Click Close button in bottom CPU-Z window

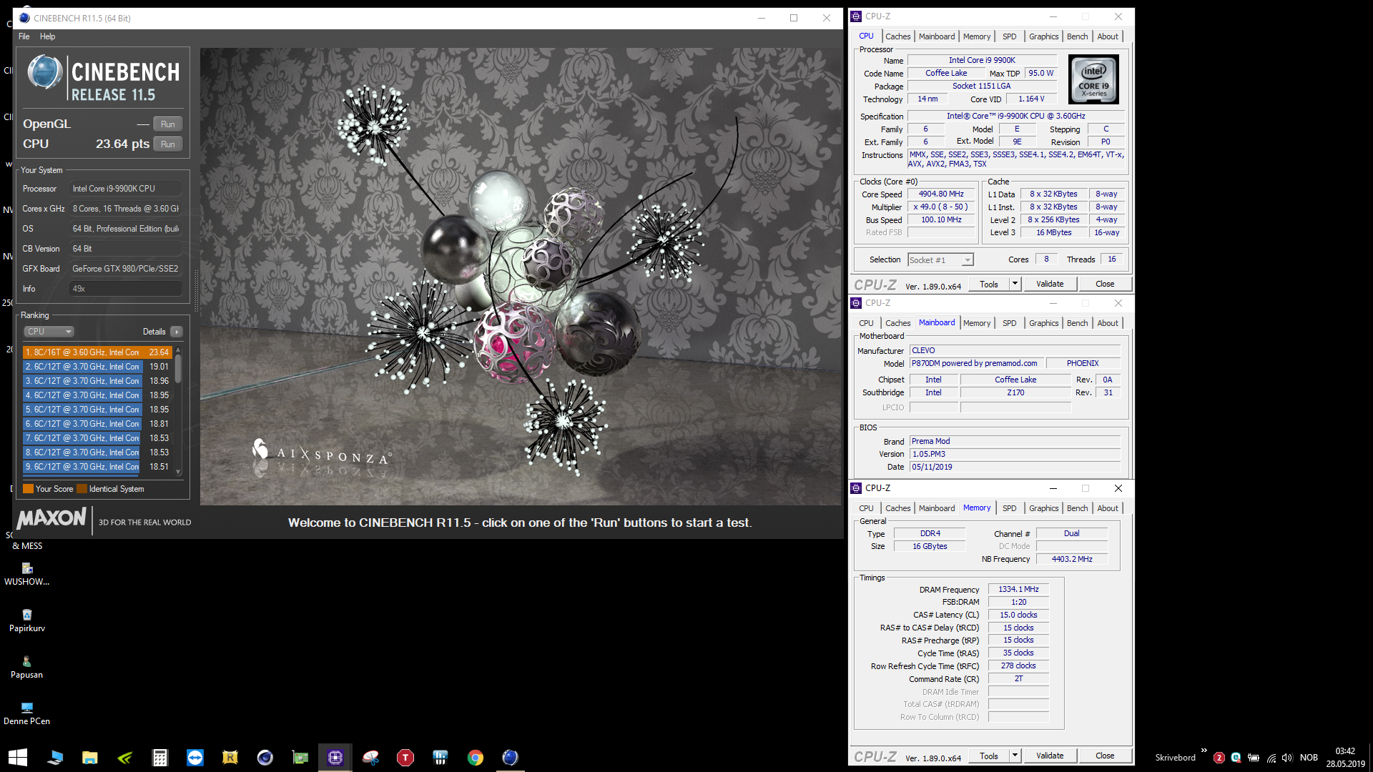pyautogui.click(x=1105, y=756)
